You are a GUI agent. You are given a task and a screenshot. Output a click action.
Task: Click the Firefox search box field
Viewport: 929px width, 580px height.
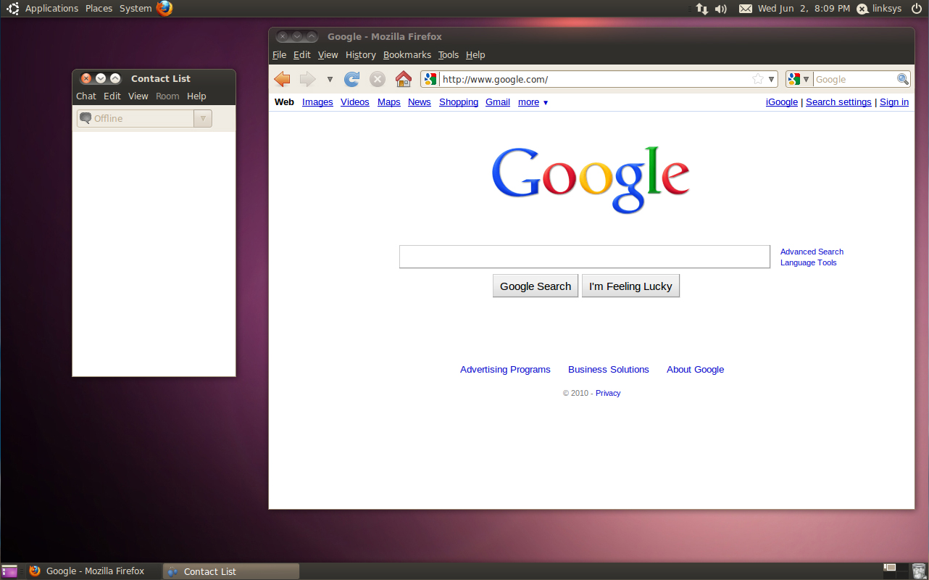tap(855, 79)
